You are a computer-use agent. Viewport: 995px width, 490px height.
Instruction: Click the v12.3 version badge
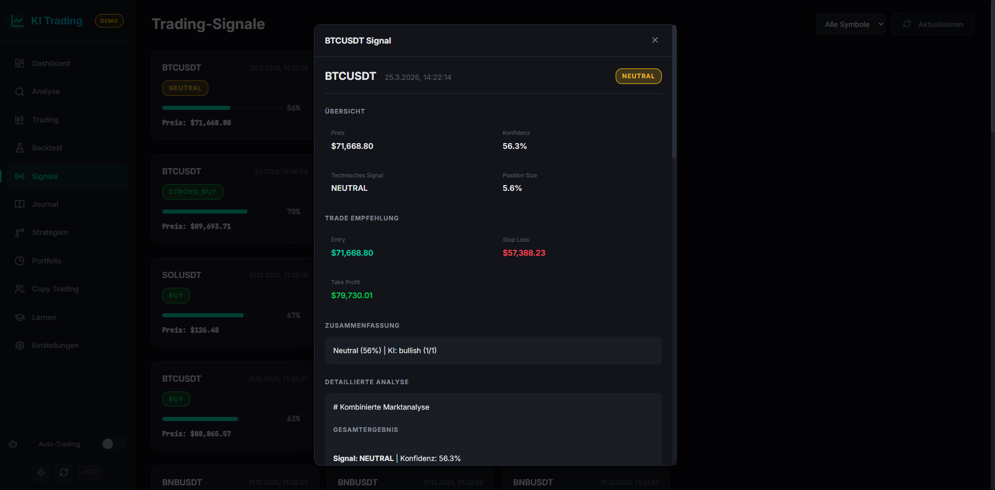click(x=90, y=472)
